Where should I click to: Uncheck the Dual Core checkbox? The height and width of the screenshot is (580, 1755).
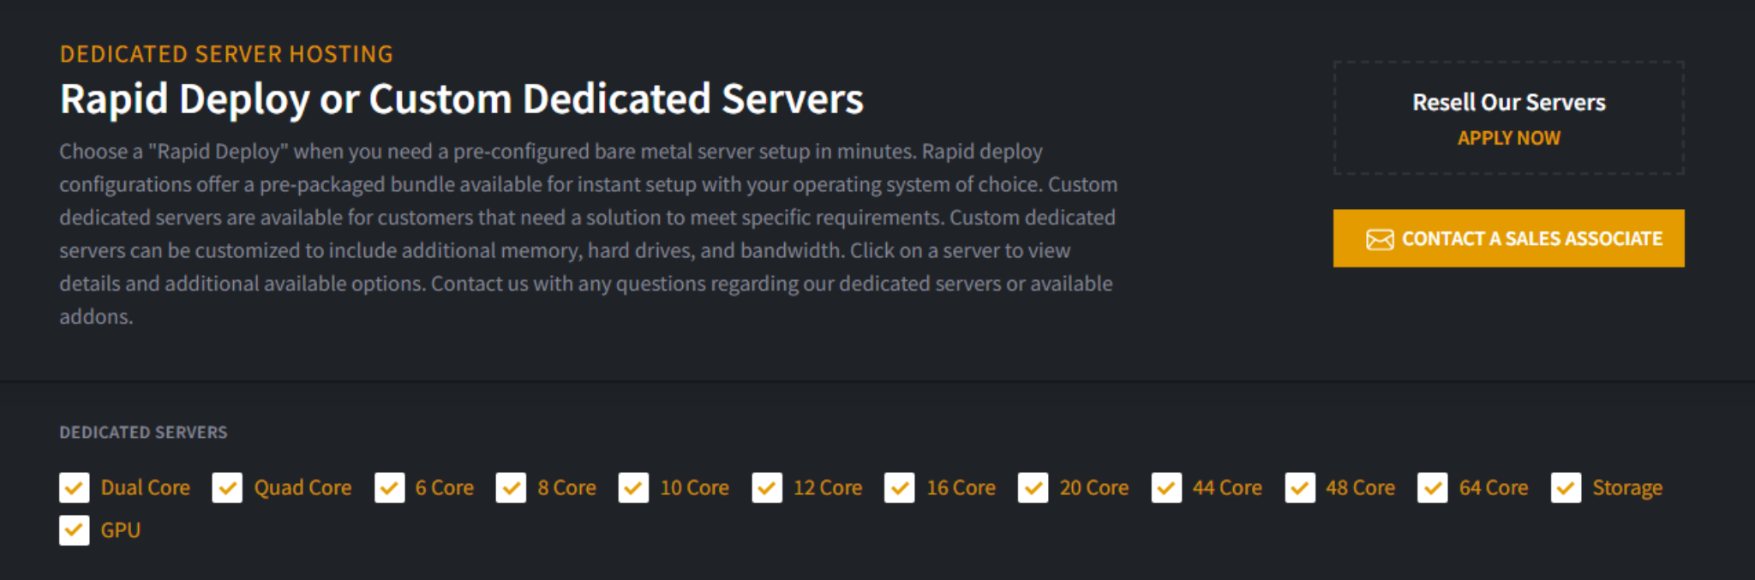click(x=75, y=487)
